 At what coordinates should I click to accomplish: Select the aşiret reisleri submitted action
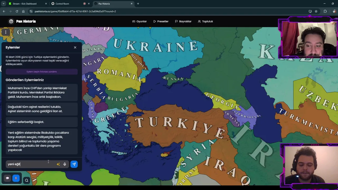pos(41,109)
